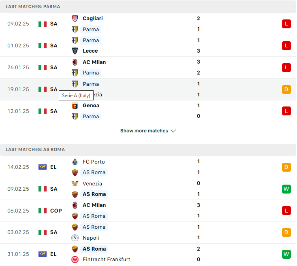The image size is (297, 266).
Task: Open the 03.02.25 AS Roma vs Napoli row
Action: [148, 233]
